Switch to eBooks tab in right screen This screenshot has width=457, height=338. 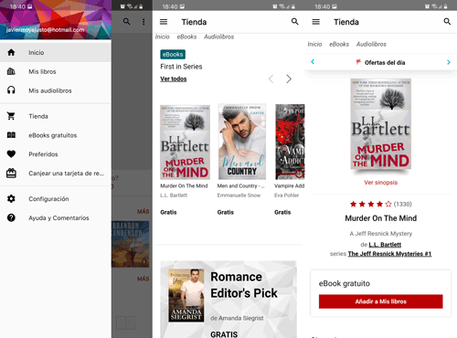339,44
